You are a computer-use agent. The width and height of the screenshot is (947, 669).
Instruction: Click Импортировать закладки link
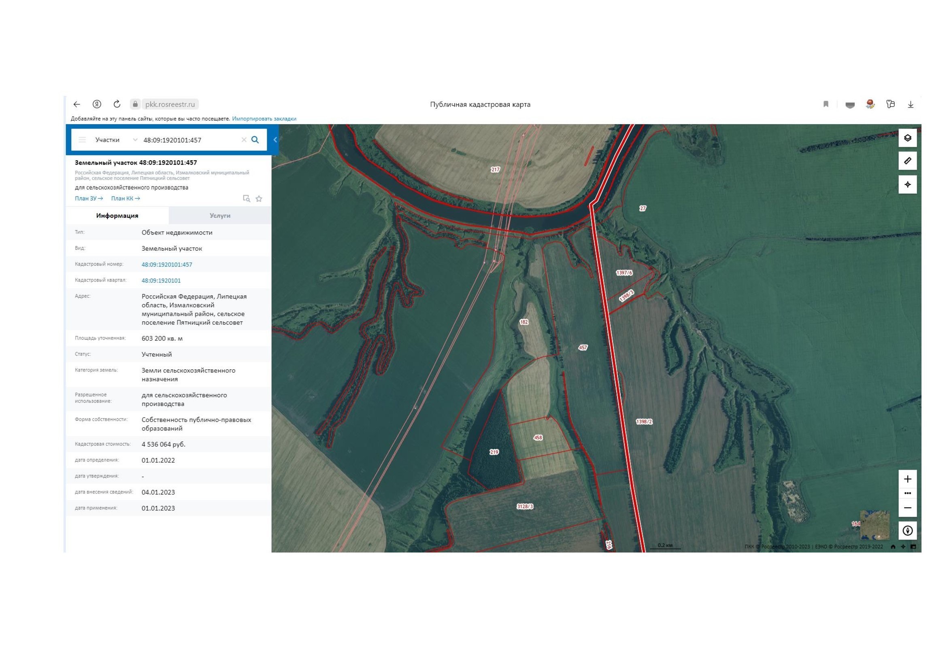pyautogui.click(x=264, y=119)
